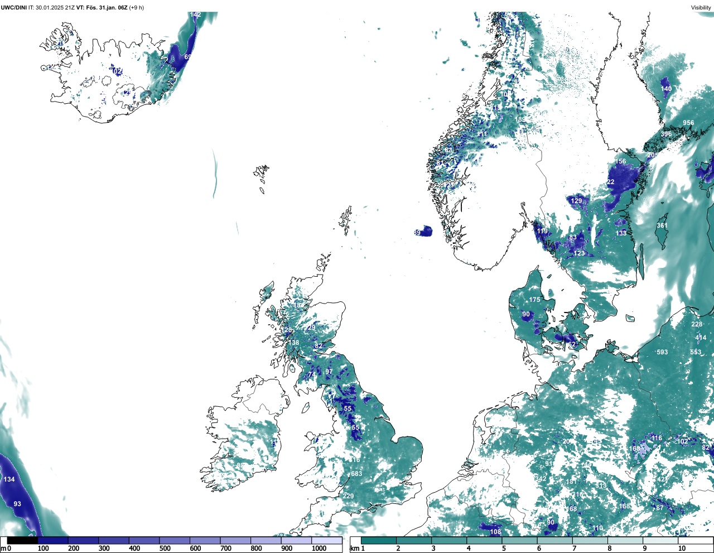Viewport: 714px width, 553px height.
Task: Click the 500–600 m legend swatch
Action: coord(175,540)
